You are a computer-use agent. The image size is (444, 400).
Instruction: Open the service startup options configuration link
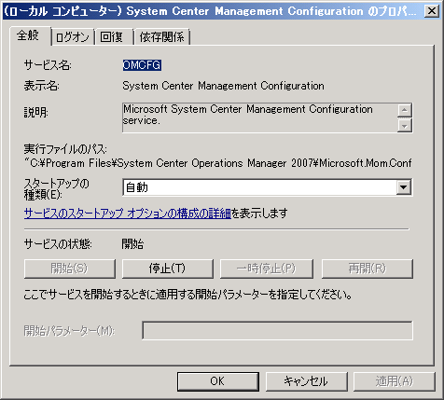128,214
